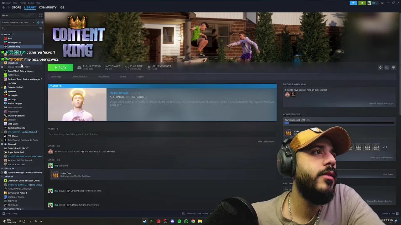Image resolution: width=401 pixels, height=225 pixels.
Task: Switch to Big Picture mode icon
Action: tap(382, 3)
